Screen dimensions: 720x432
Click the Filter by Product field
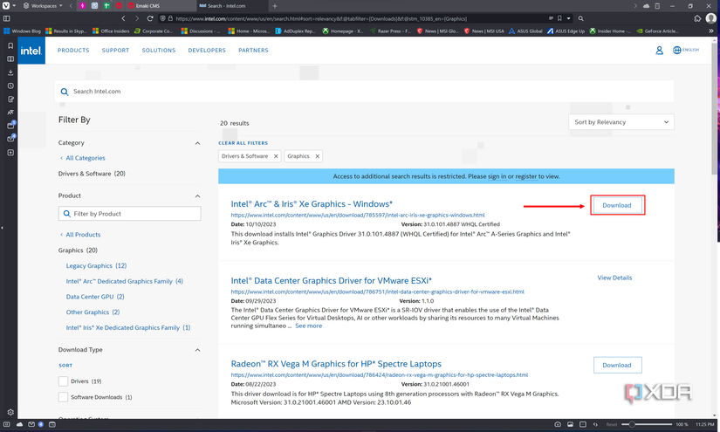coord(130,214)
